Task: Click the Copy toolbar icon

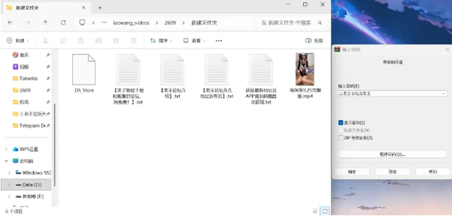Action: 63,41
